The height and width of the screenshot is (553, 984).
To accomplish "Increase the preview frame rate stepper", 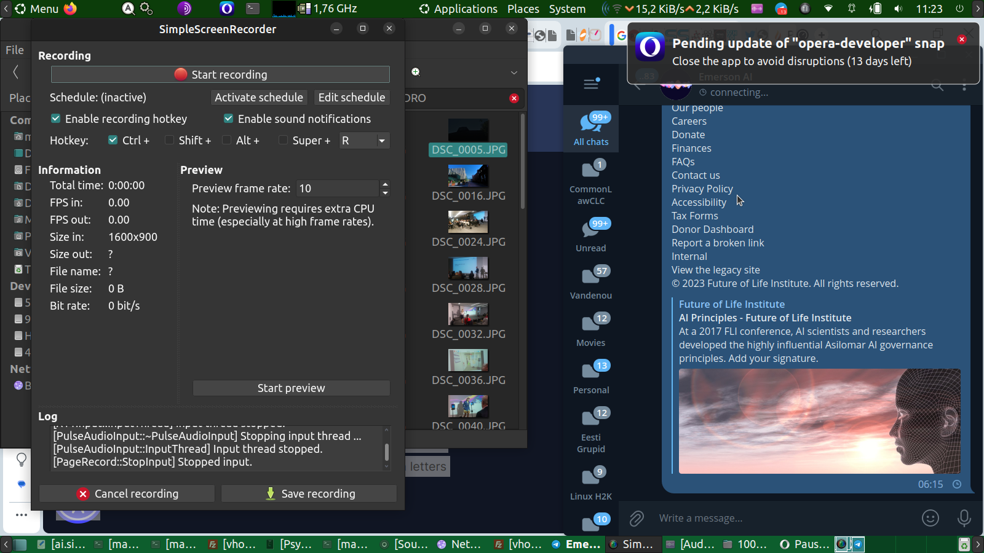I will [x=385, y=184].
